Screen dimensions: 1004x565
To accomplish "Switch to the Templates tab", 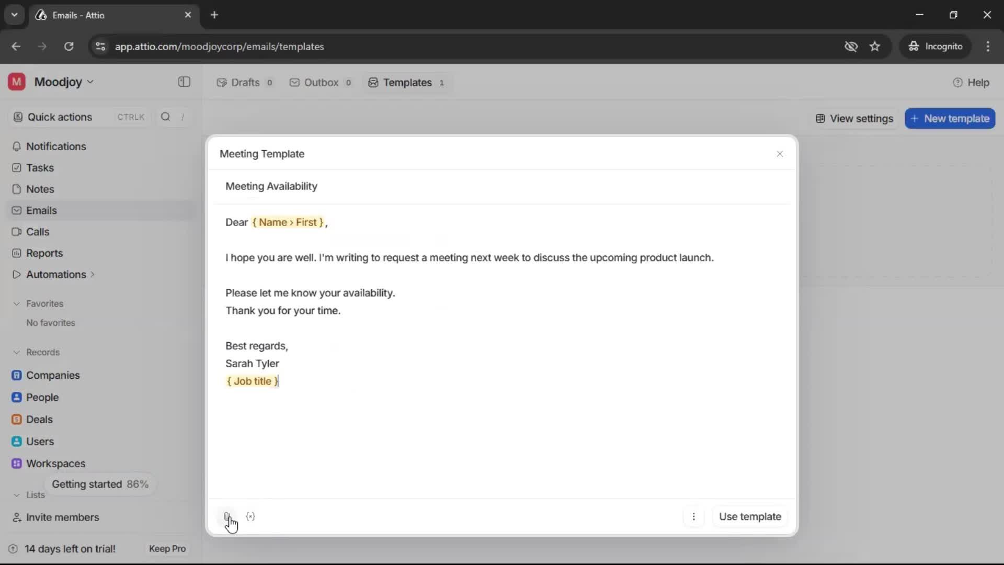I will pyautogui.click(x=407, y=82).
